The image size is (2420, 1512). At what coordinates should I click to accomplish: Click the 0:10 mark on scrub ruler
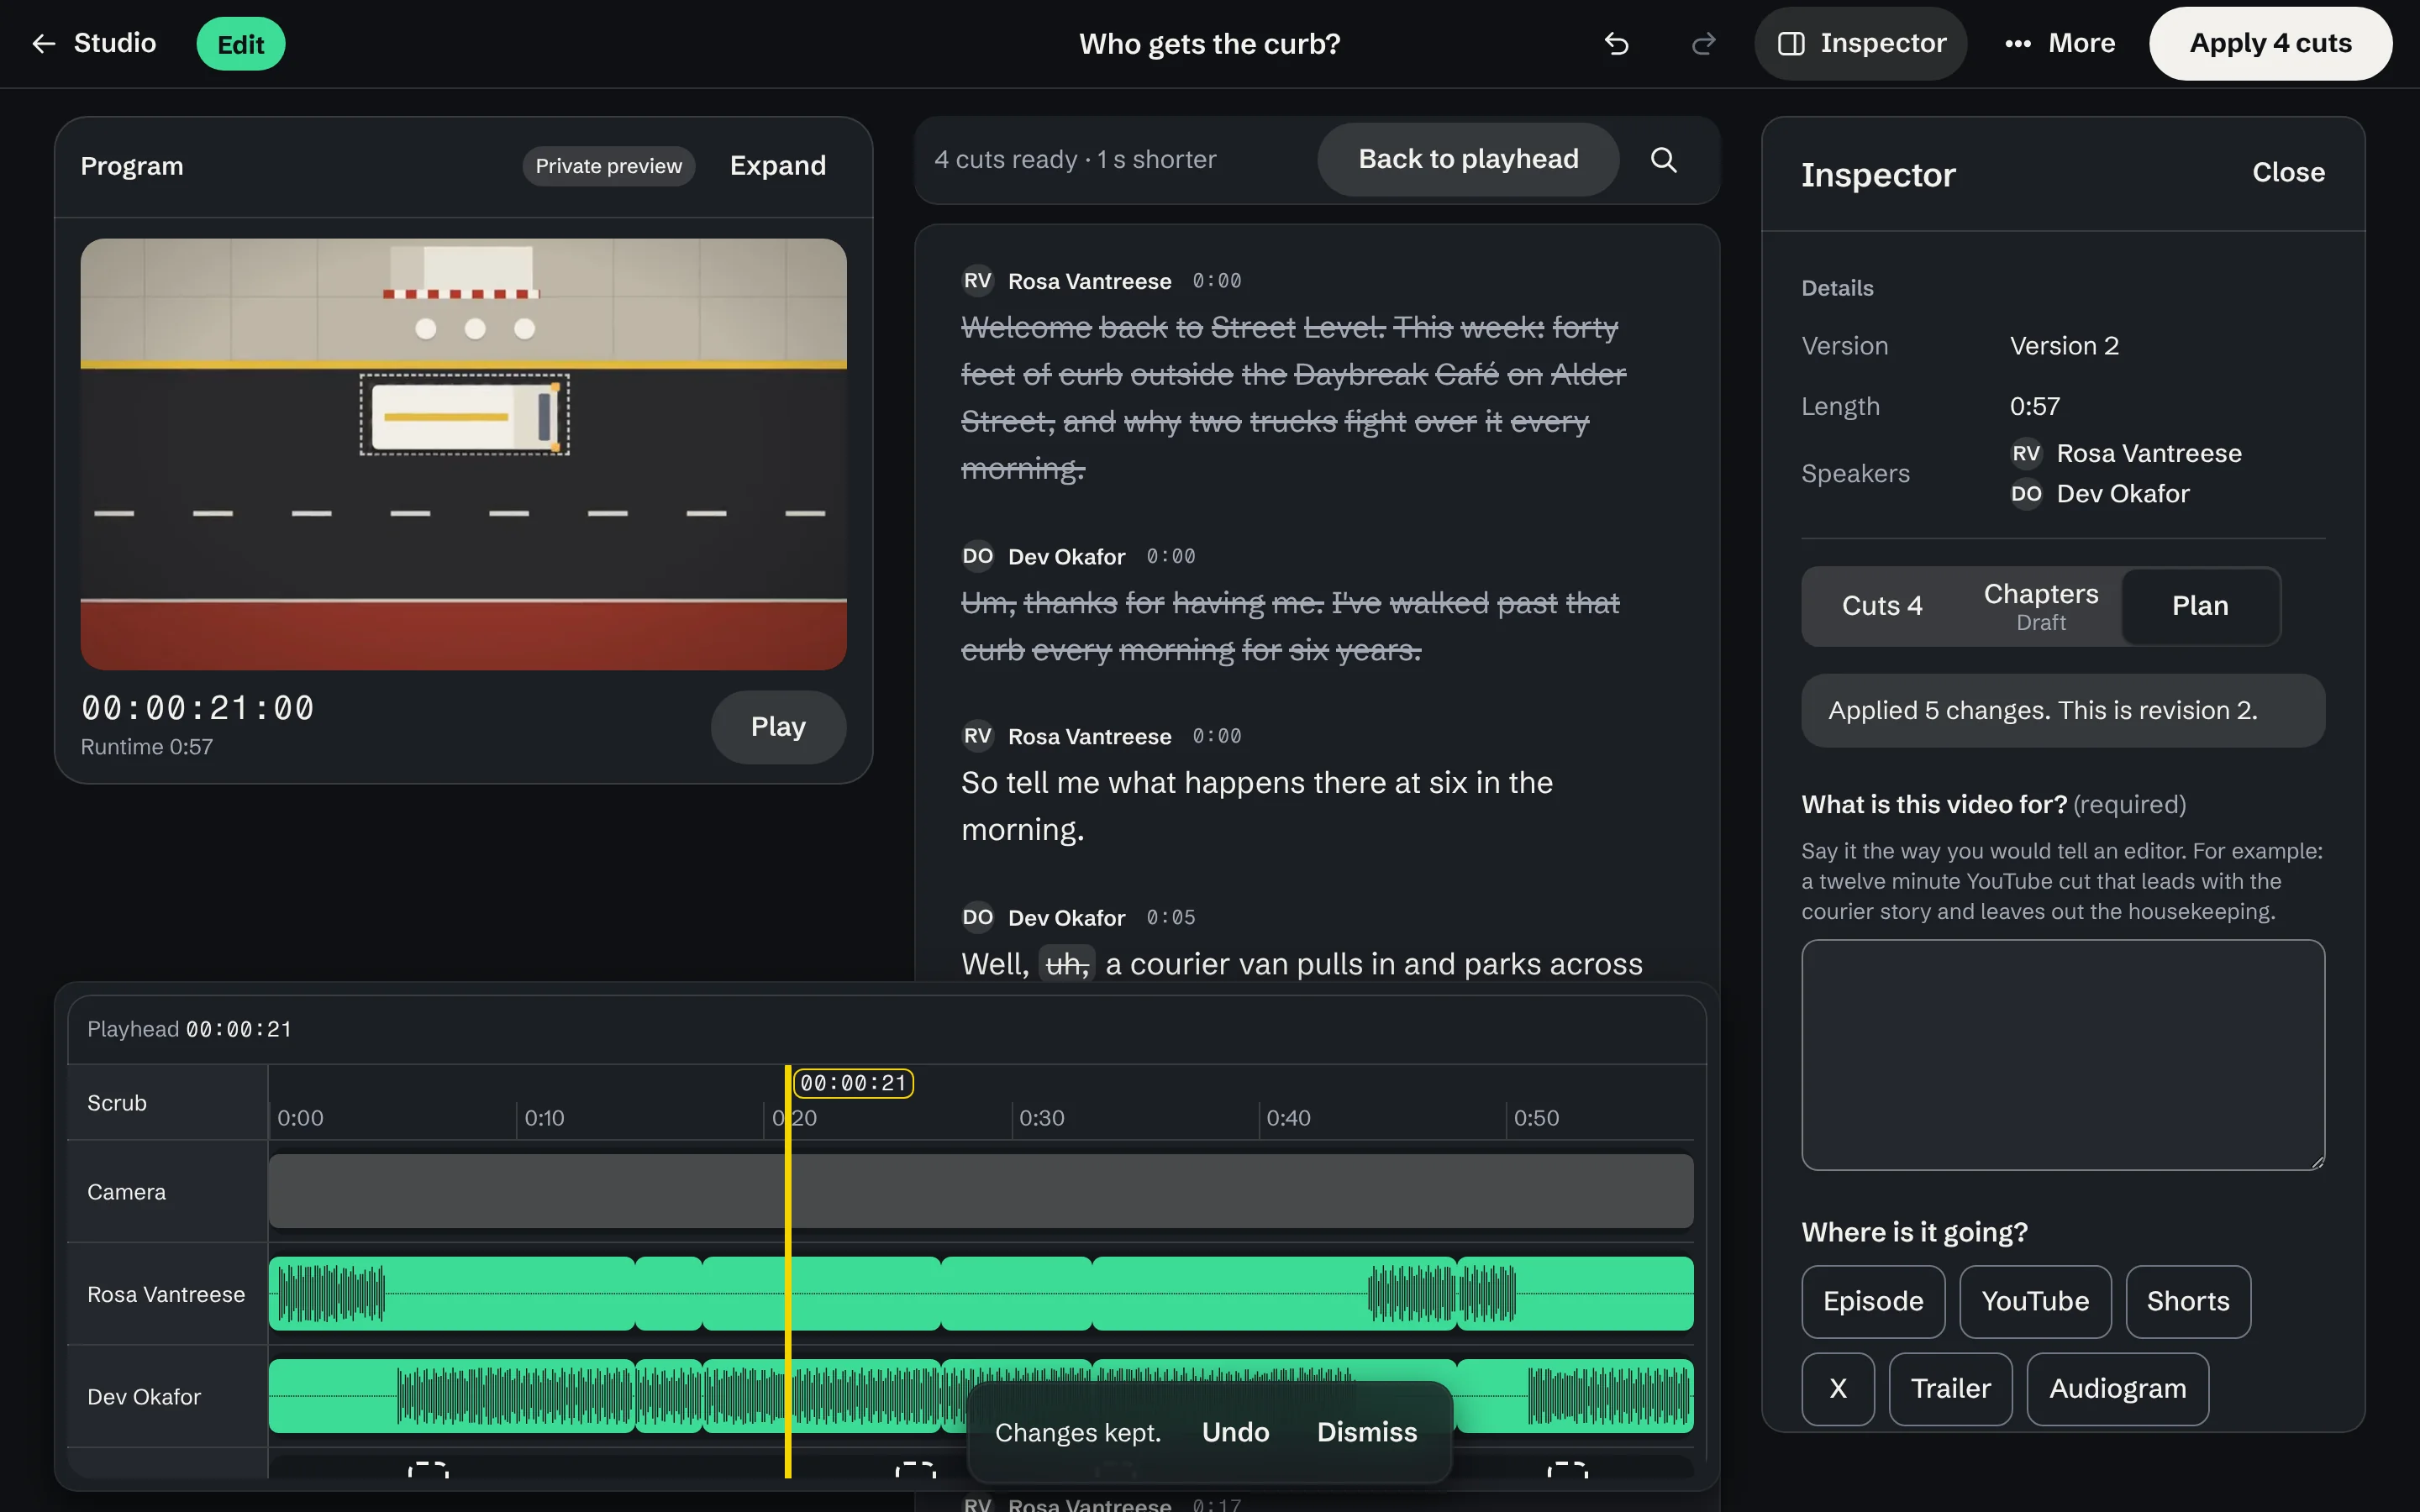click(544, 1118)
